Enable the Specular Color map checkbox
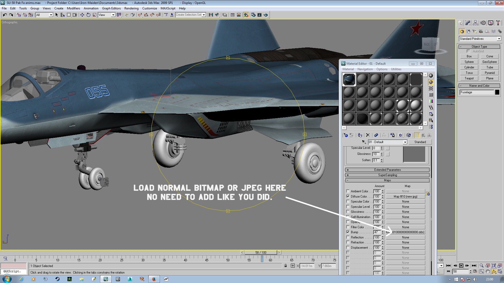504x283 pixels. pos(348,202)
